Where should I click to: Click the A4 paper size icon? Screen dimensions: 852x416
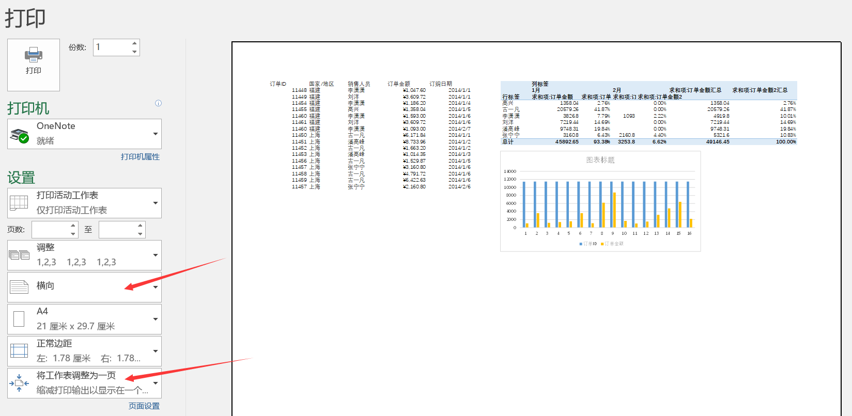tap(19, 319)
